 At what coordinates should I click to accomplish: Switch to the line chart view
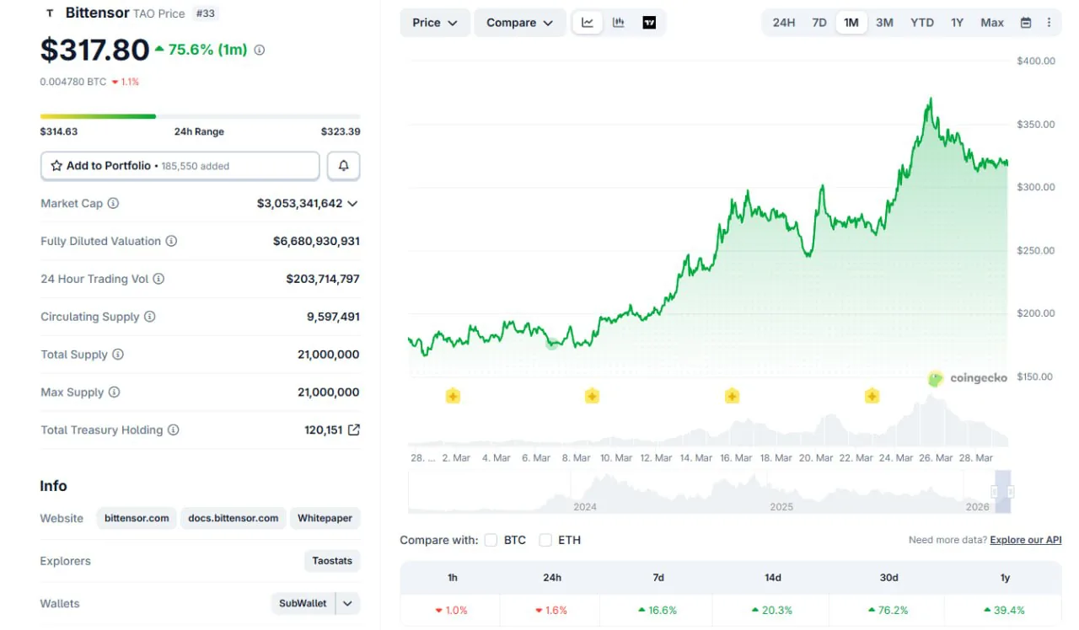[587, 23]
